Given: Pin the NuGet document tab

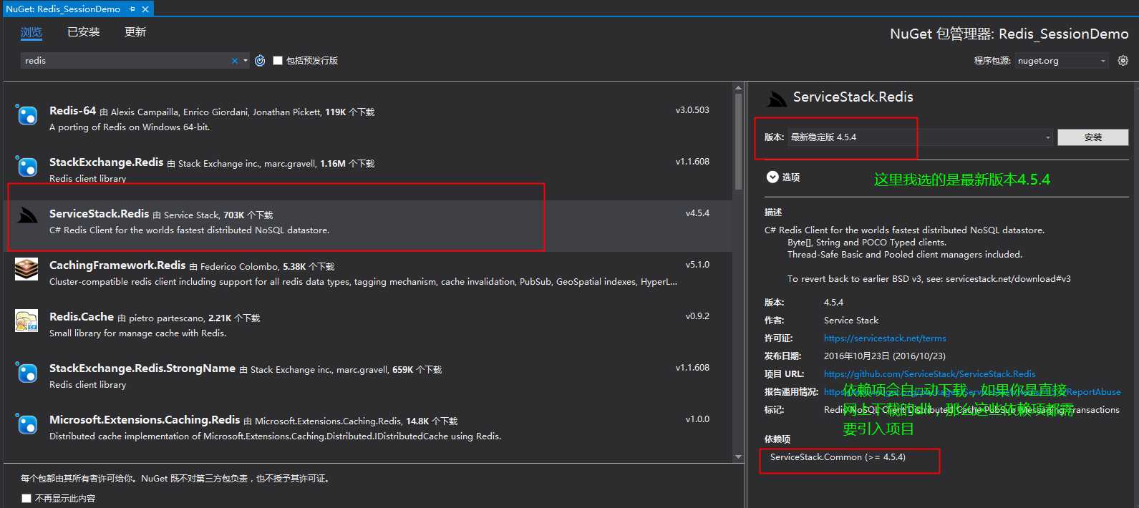Looking at the screenshot, I should pyautogui.click(x=132, y=9).
